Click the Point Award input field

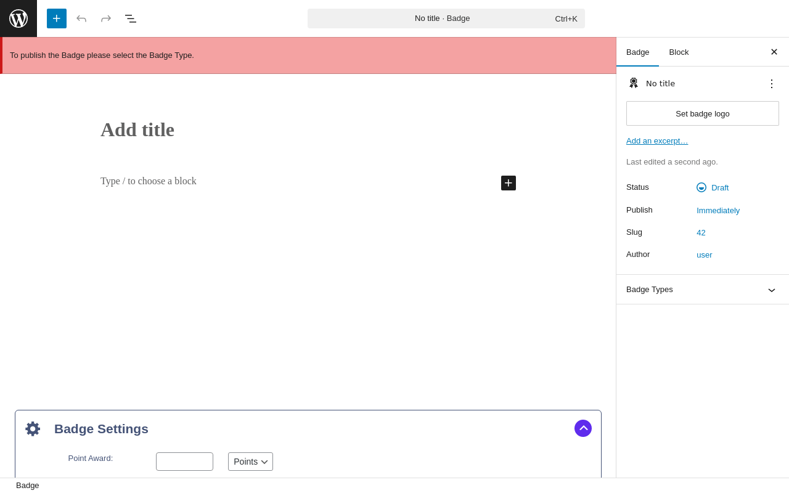[184, 462]
